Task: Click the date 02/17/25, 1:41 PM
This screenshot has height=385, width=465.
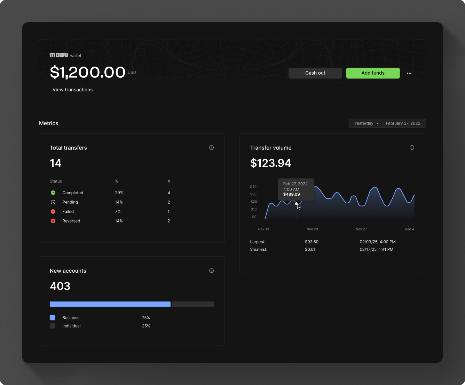Action: click(x=377, y=249)
